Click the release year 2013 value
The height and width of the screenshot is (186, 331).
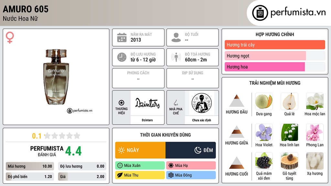(136, 40)
